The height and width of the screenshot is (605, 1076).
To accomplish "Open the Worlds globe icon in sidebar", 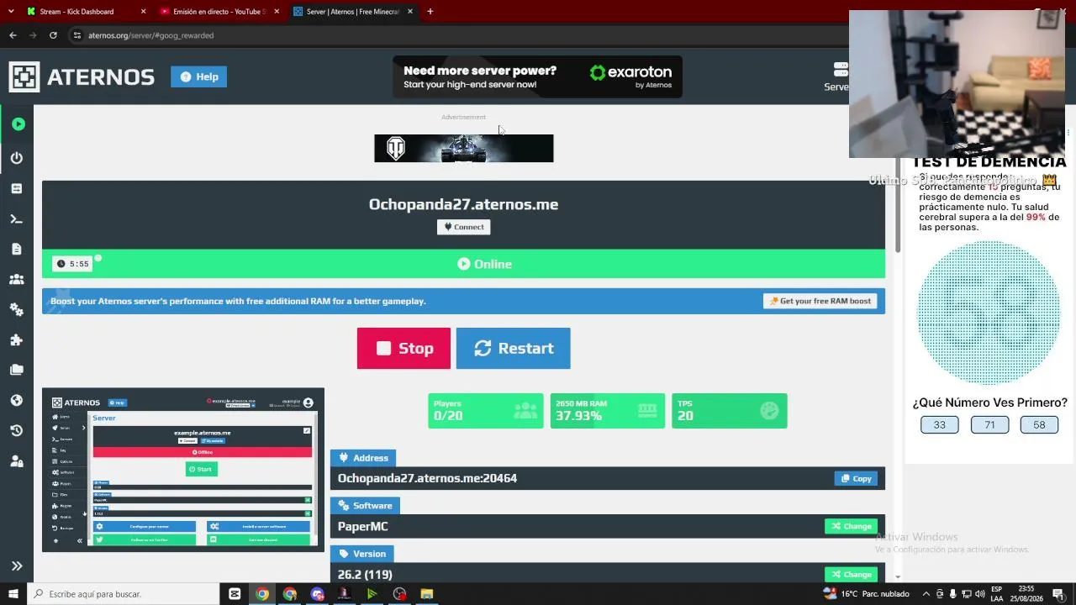I will point(17,400).
